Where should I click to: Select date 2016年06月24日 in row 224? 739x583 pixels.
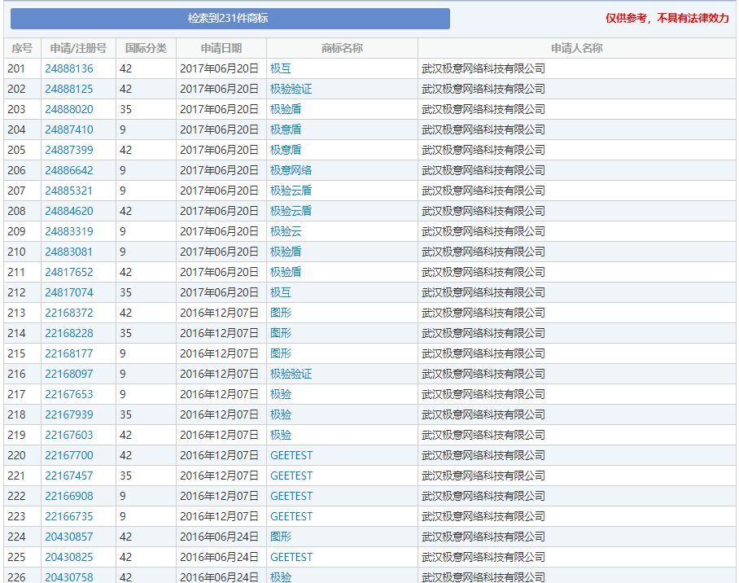pos(219,537)
